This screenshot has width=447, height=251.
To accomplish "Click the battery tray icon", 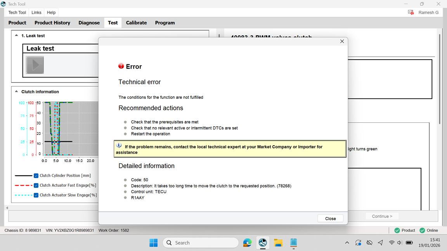I will 409,243.
